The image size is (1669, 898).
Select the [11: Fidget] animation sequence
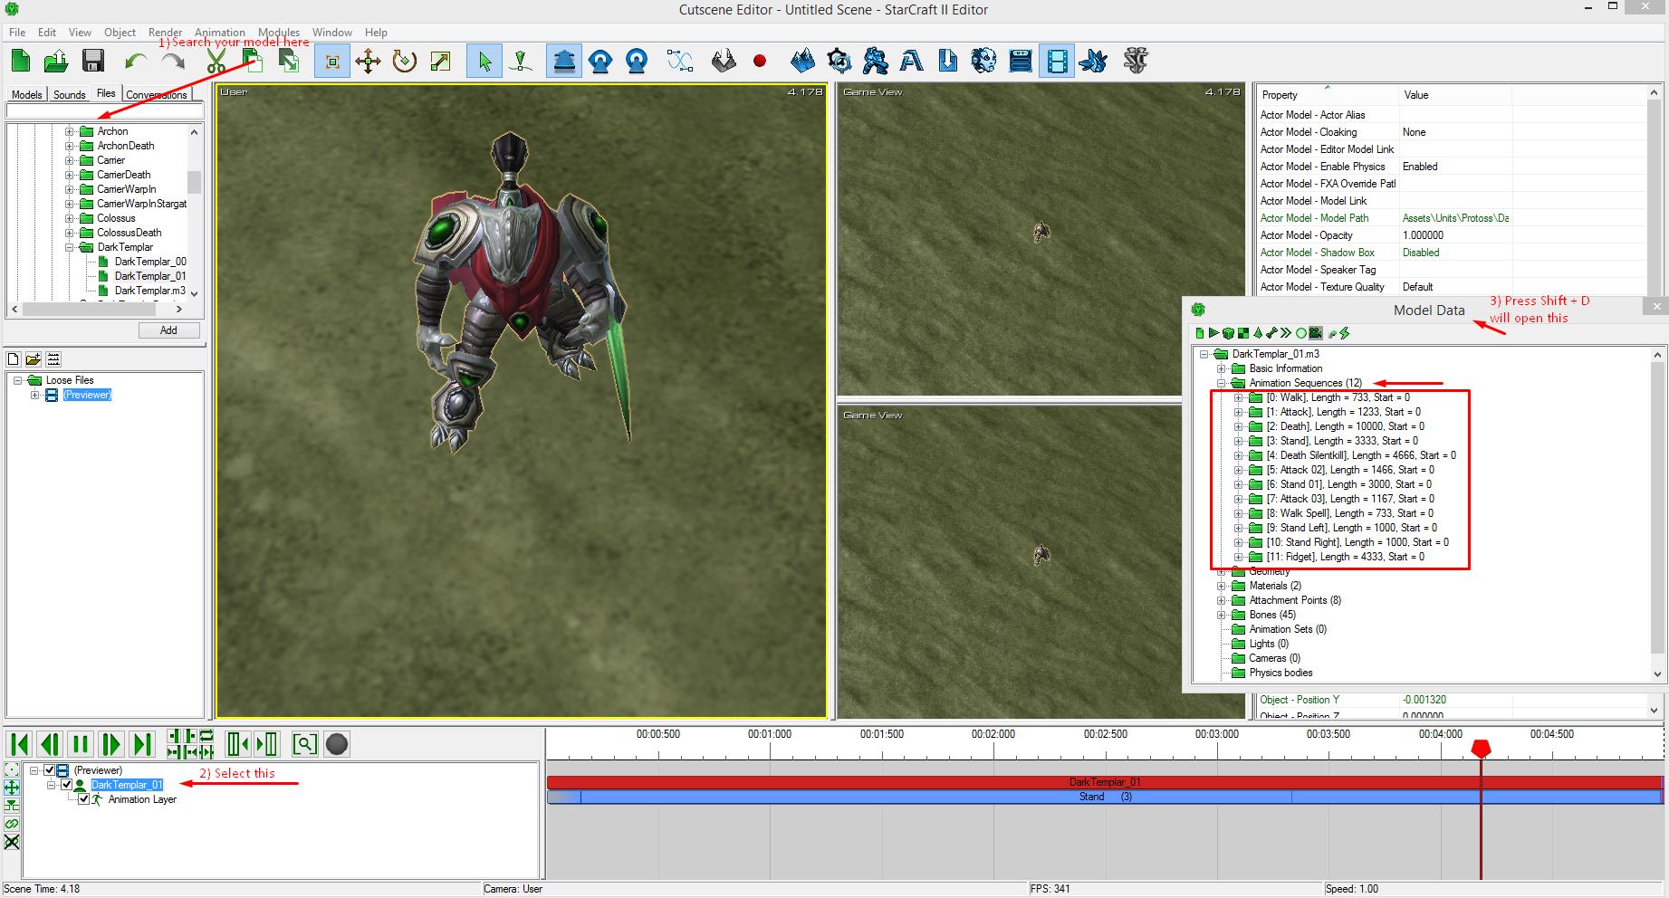click(x=1345, y=557)
